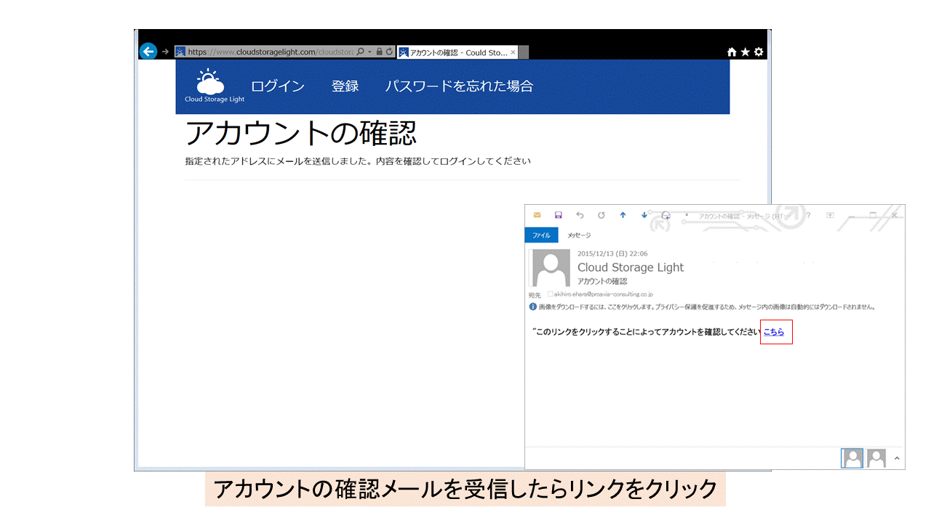Go to next item with down arrow
The image size is (931, 523).
coord(644,215)
